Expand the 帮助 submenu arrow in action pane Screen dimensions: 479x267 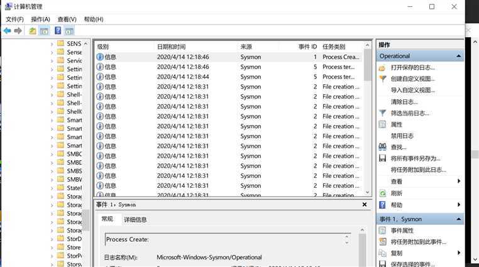click(x=459, y=205)
